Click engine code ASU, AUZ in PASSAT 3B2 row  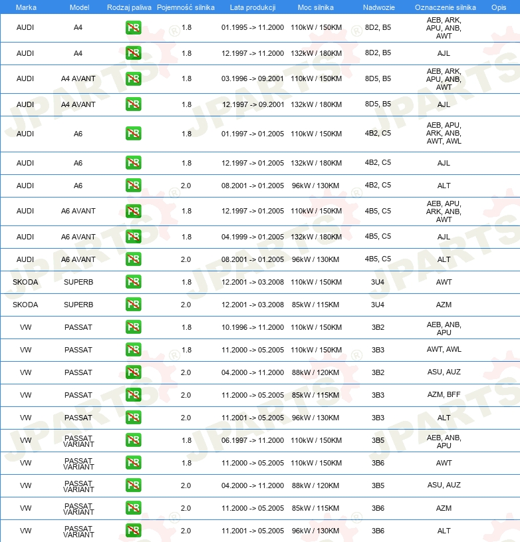click(x=444, y=372)
